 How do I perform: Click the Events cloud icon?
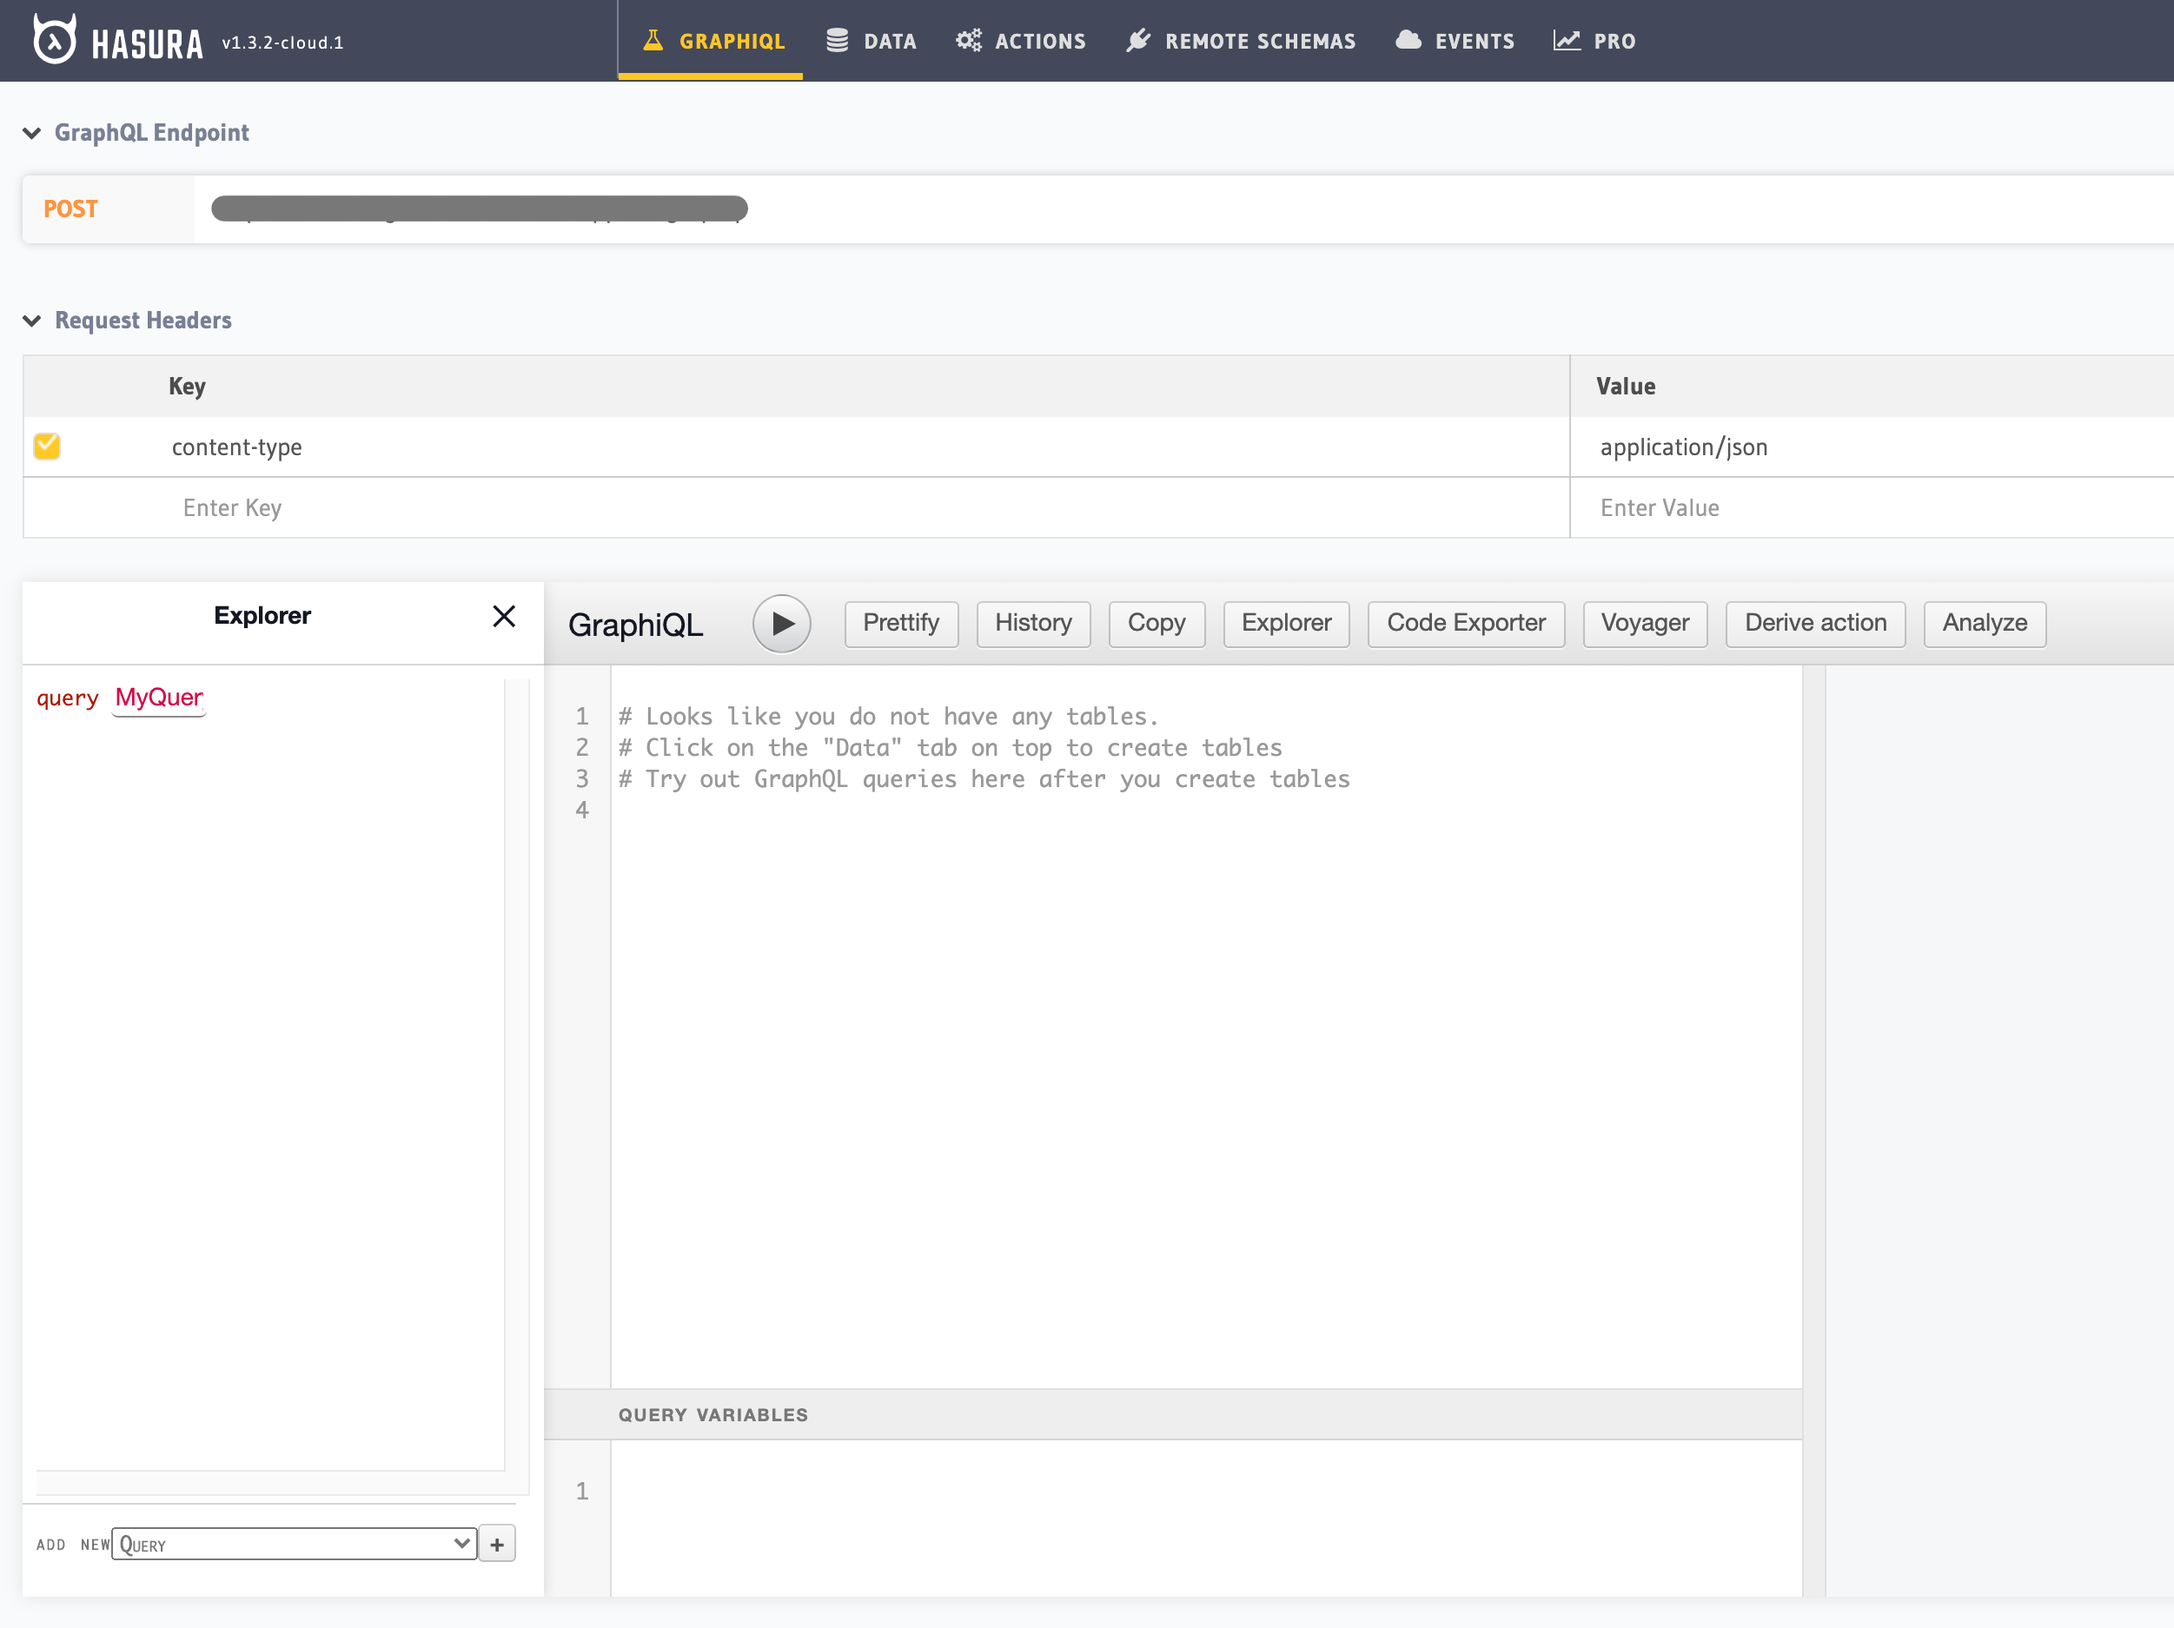pos(1408,40)
